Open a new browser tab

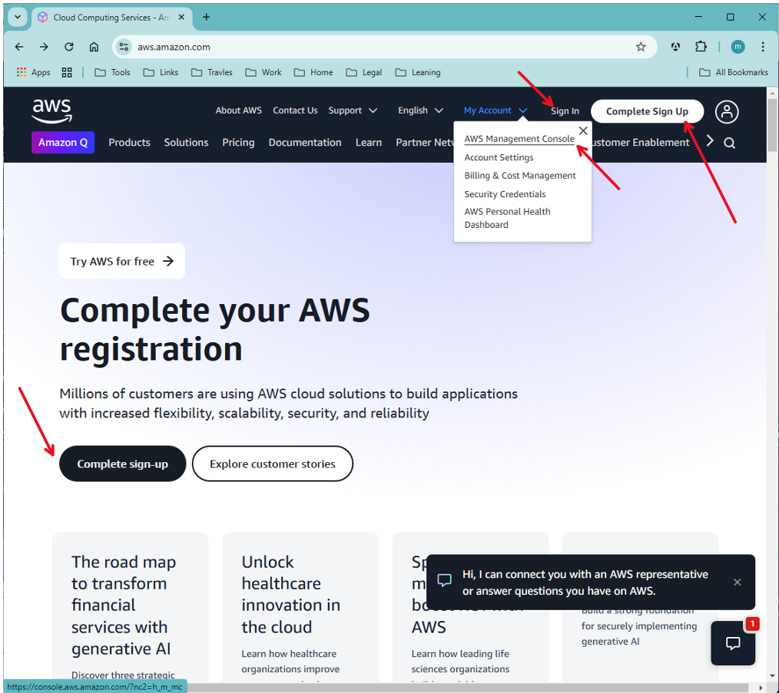(206, 17)
